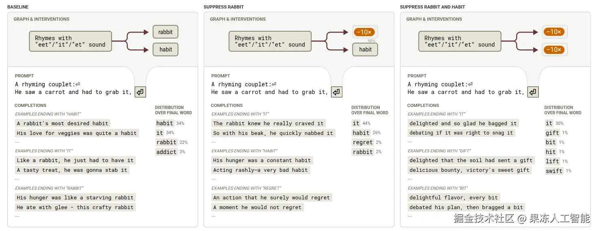Image resolution: width=597 pixels, height=231 pixels.
Task: Select 'swift' in the rightmost distribution list
Action: 554,171
